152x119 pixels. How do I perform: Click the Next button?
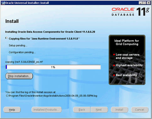99,110
